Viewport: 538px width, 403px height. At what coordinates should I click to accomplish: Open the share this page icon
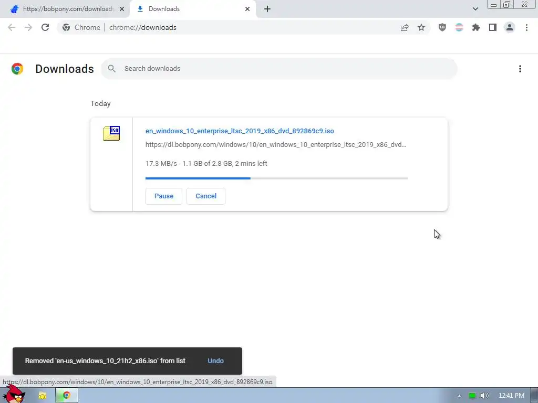coord(405,27)
